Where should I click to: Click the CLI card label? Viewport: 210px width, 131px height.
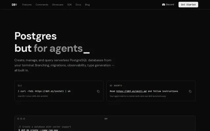pos(20,85)
